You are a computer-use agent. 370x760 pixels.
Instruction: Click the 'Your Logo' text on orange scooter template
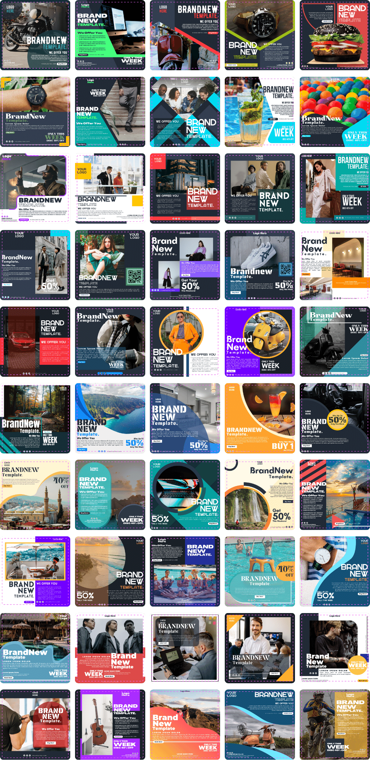coord(232,694)
